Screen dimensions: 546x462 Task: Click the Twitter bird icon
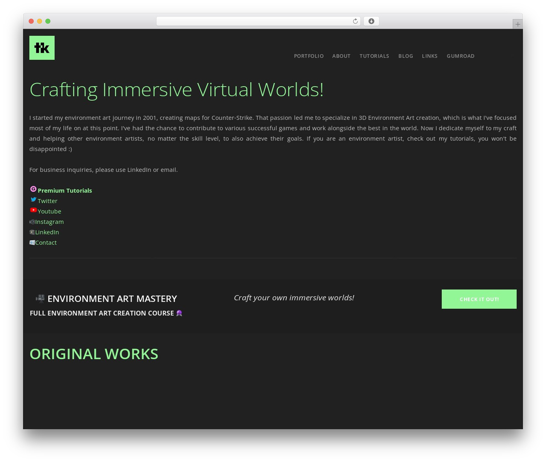point(33,199)
